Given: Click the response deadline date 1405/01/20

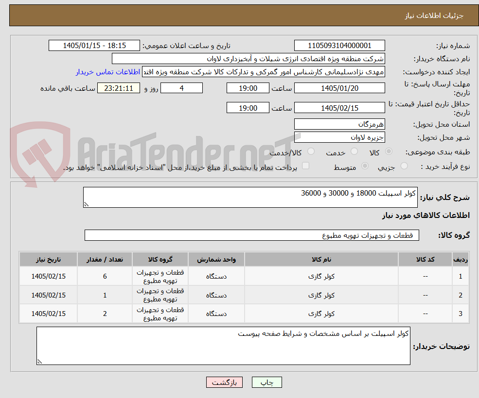Looking at the screenshot, I should [x=339, y=88].
